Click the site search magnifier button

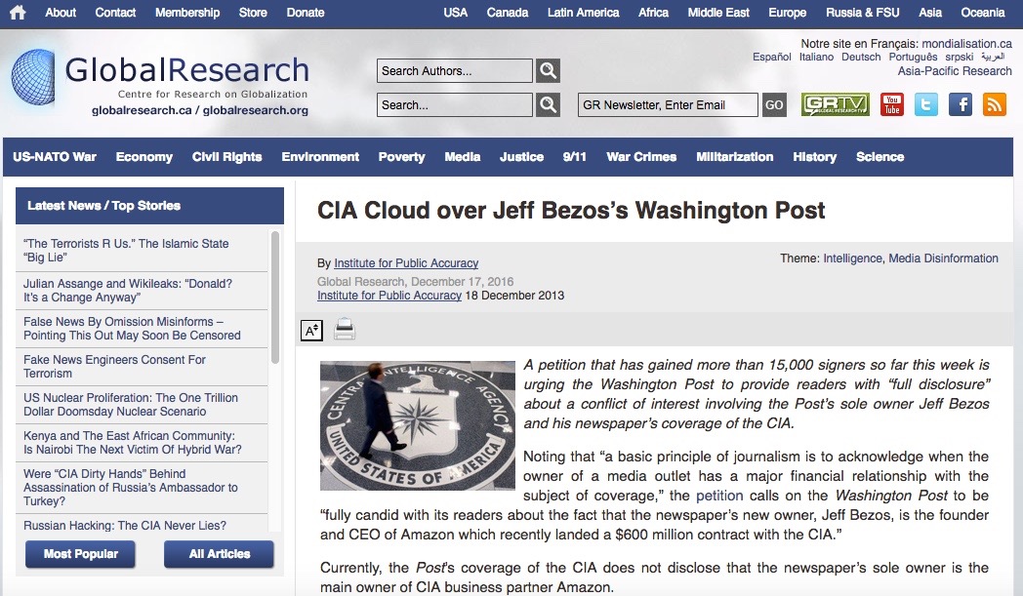[x=549, y=104]
